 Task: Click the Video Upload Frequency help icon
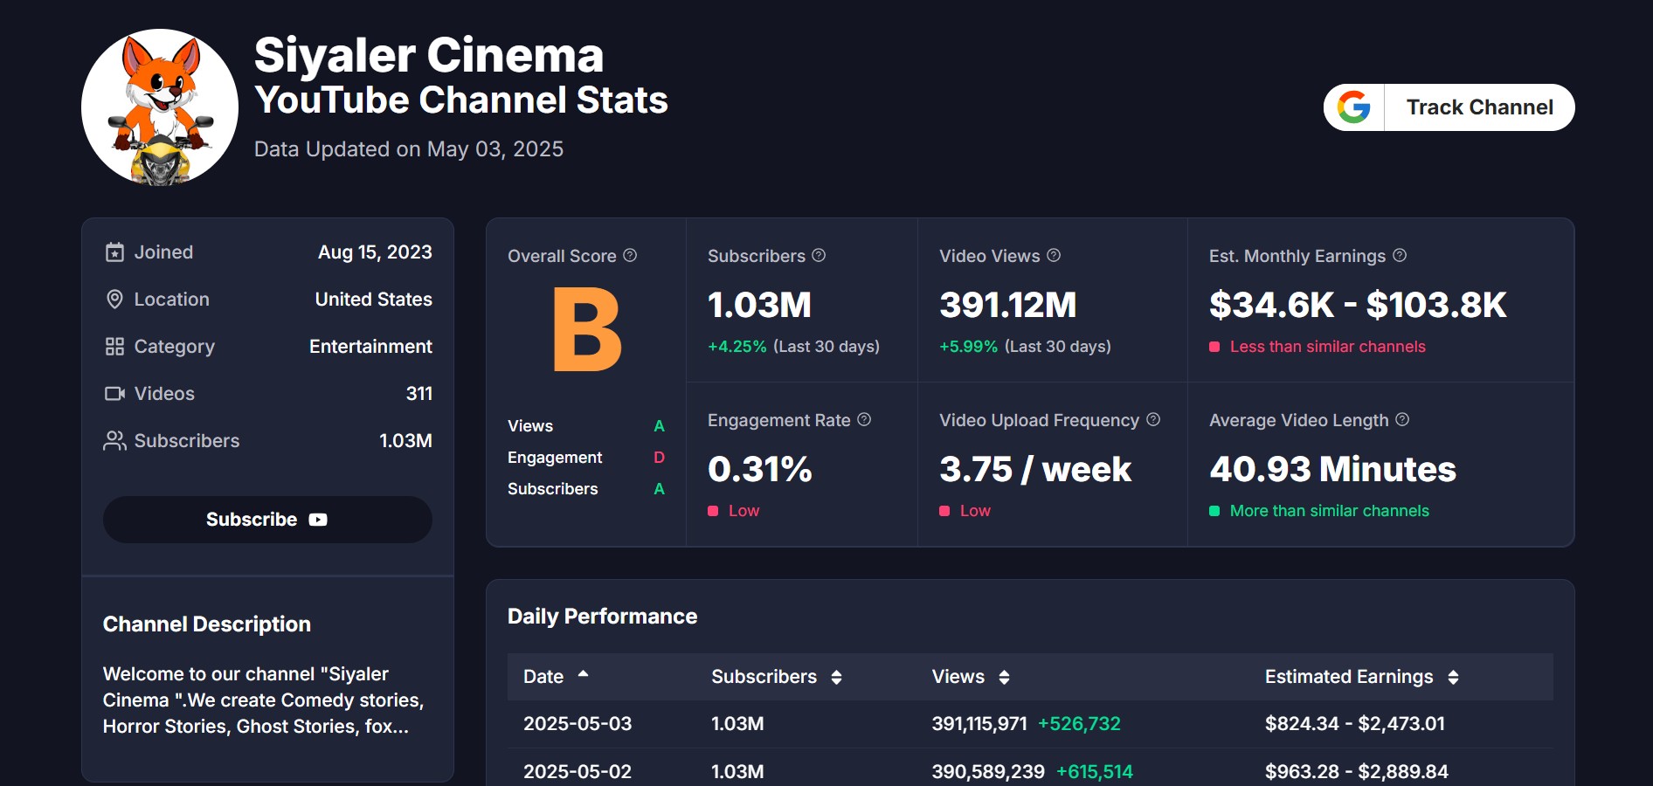tap(1155, 419)
